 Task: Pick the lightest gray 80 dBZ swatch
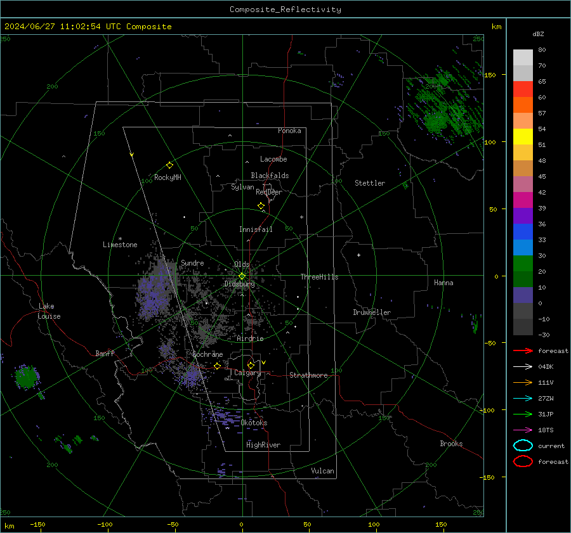(x=523, y=58)
